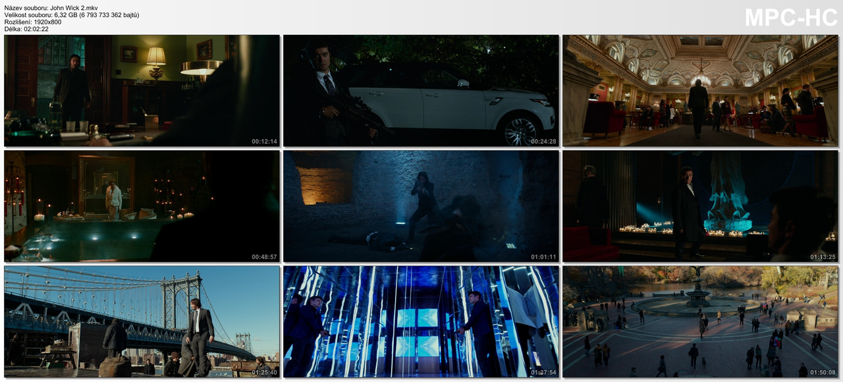The image size is (843, 382).
Task: Click the 00:48:57 timestamp label
Action: tap(264, 257)
